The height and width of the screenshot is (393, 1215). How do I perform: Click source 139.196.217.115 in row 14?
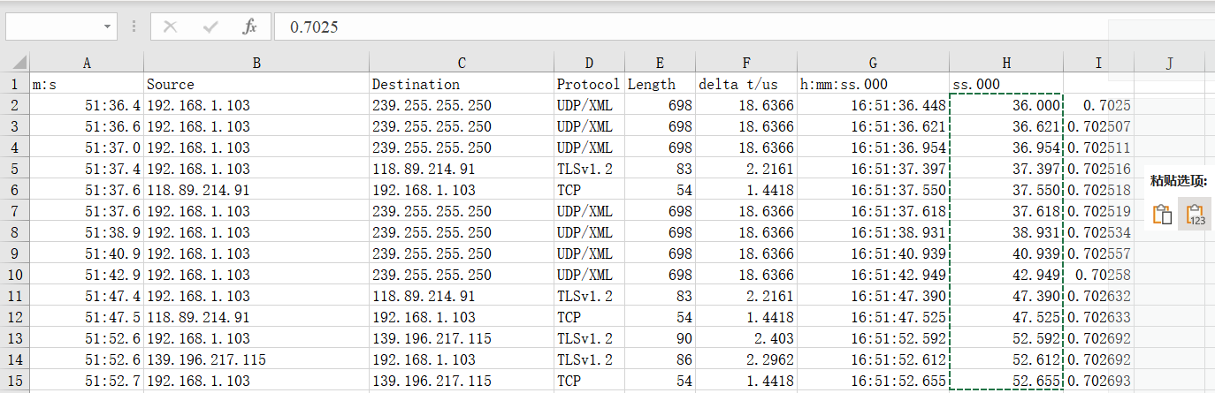(x=256, y=359)
